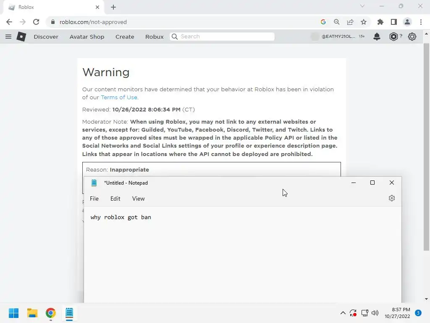Open the Chrome tab search chevron

point(362,6)
